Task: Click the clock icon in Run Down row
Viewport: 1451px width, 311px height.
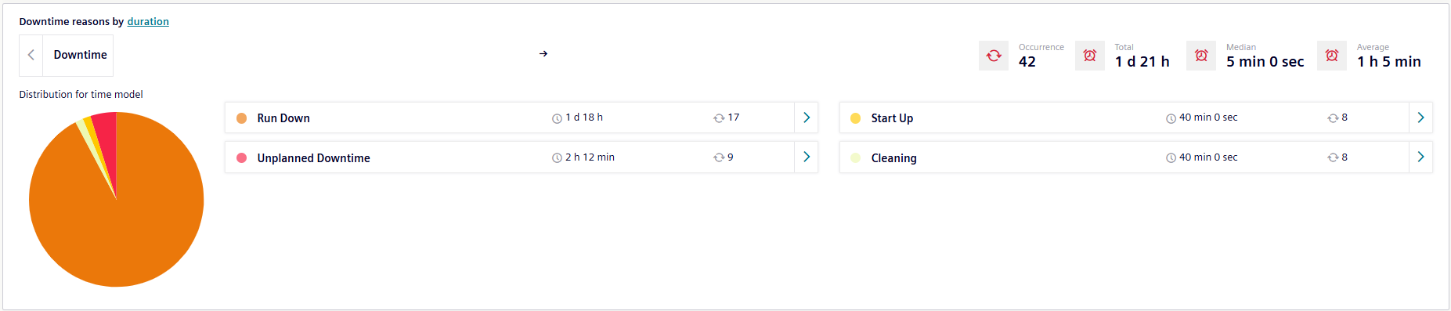Action: [x=557, y=118]
